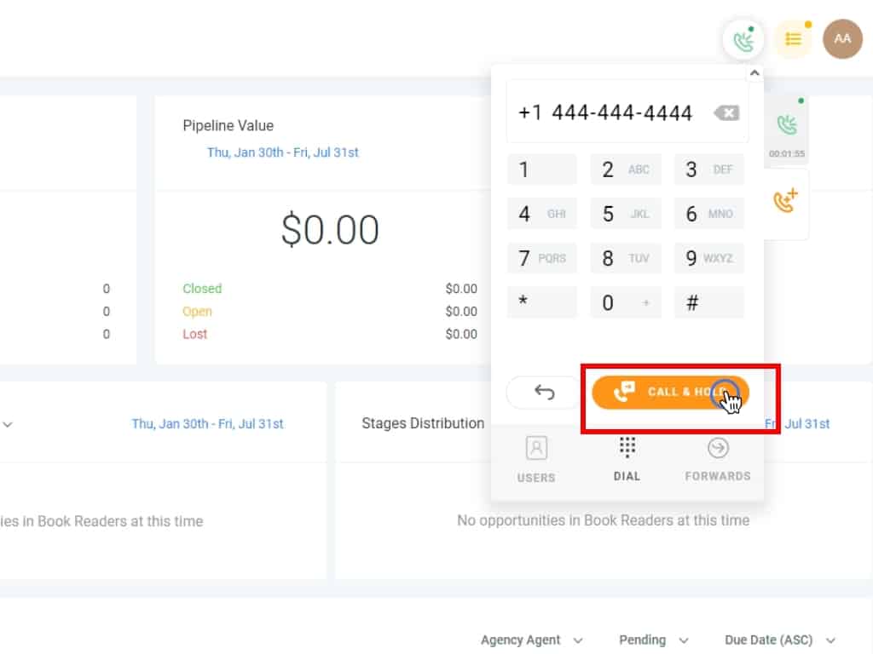Click the back arrow button in dialer
873x654 pixels.
[x=544, y=392]
